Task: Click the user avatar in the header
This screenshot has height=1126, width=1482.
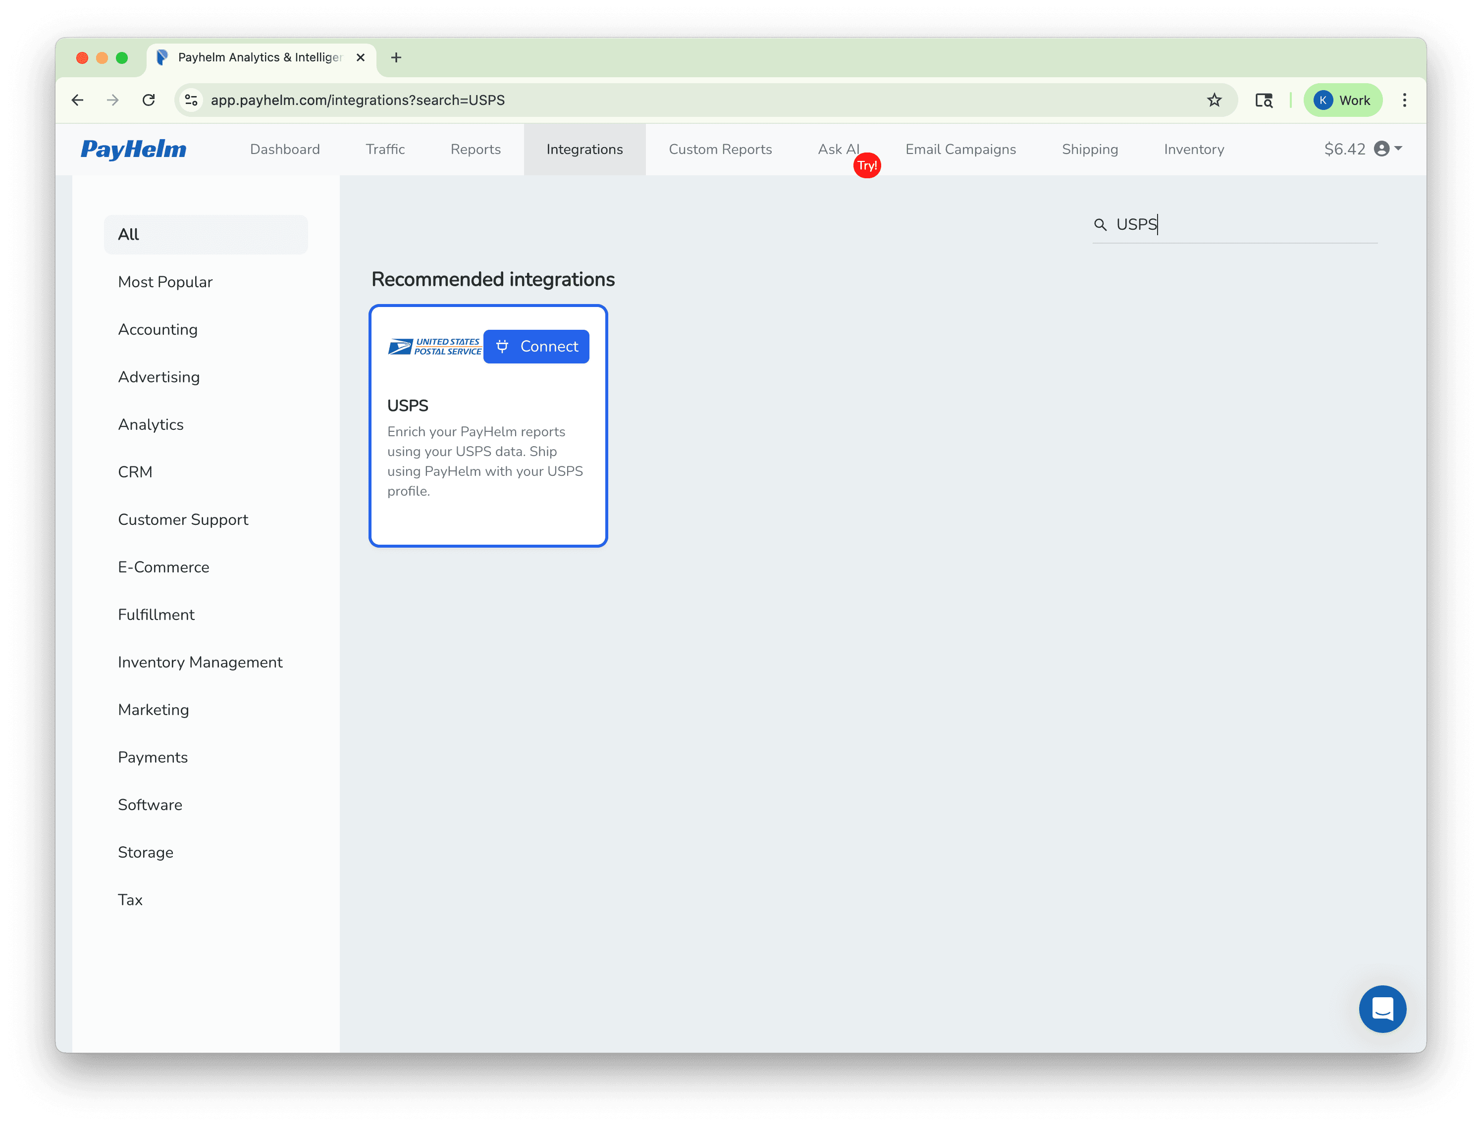Action: pos(1383,149)
